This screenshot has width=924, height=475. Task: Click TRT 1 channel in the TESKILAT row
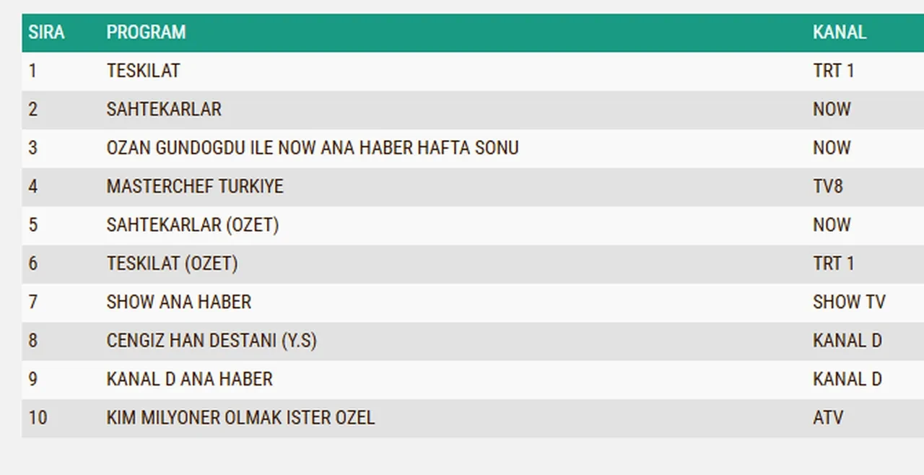click(833, 71)
